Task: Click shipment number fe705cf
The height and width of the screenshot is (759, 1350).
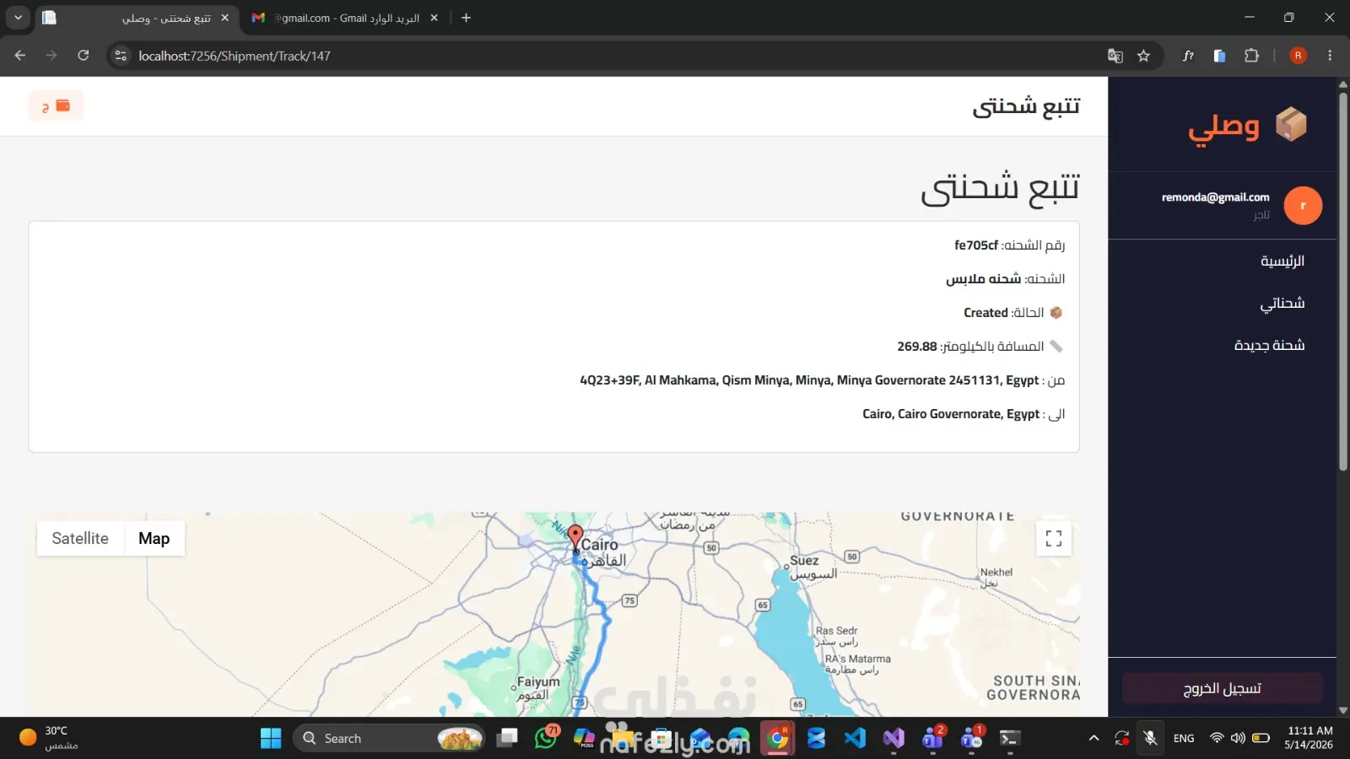Action: [976, 245]
